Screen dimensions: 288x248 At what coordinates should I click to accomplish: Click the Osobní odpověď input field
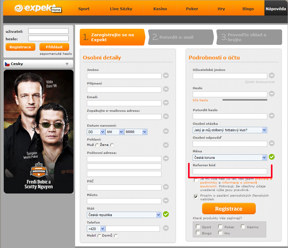230,144
